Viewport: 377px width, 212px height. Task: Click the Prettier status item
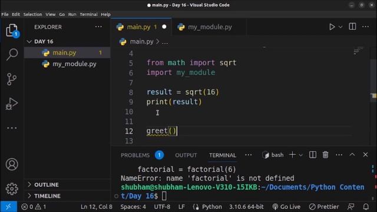coord(324,207)
